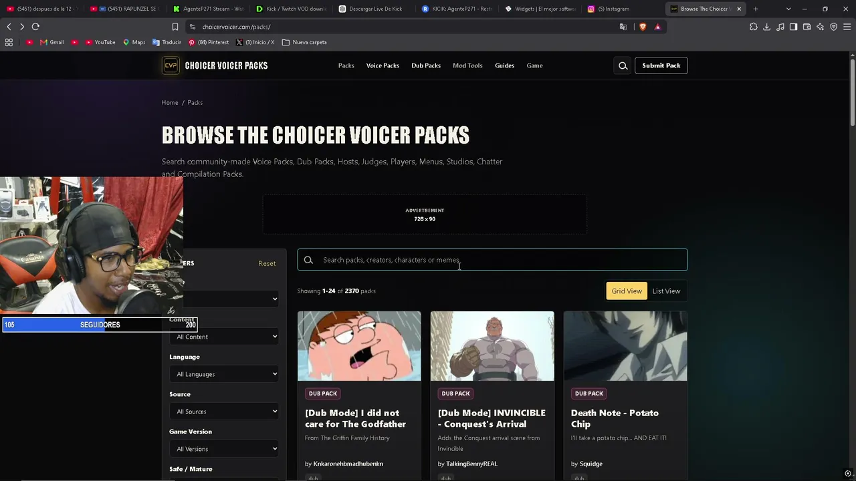The height and width of the screenshot is (481, 856).
Task: Expand the All Sources dropdown
Action: coord(224,412)
